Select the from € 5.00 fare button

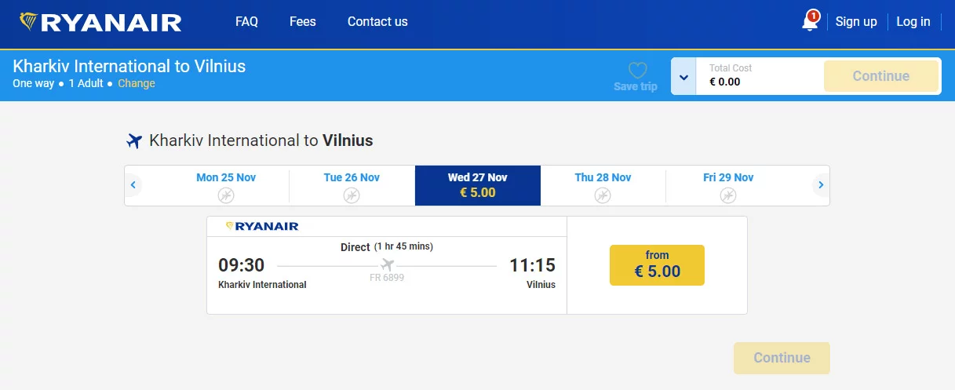coord(657,264)
